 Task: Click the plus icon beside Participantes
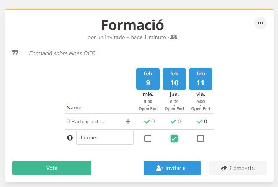click(x=128, y=122)
